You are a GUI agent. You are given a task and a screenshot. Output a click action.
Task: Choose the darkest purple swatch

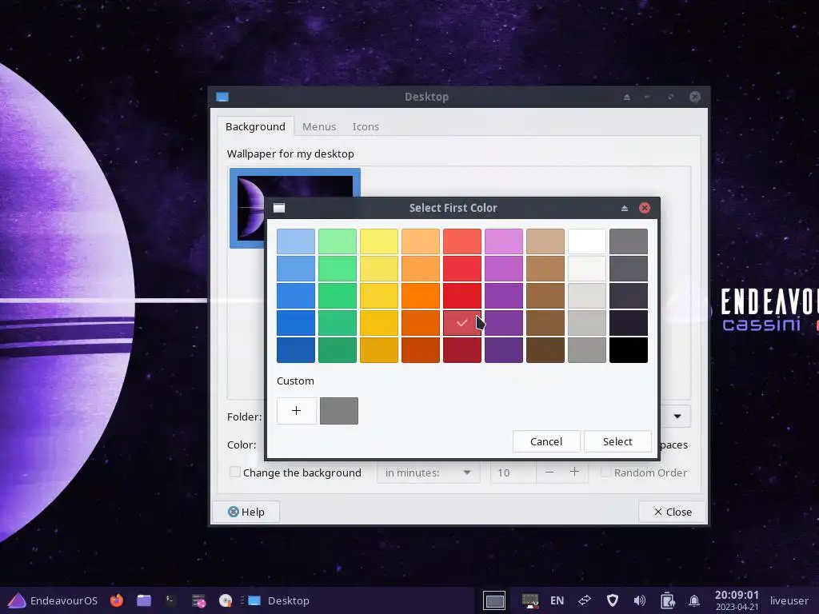click(504, 350)
